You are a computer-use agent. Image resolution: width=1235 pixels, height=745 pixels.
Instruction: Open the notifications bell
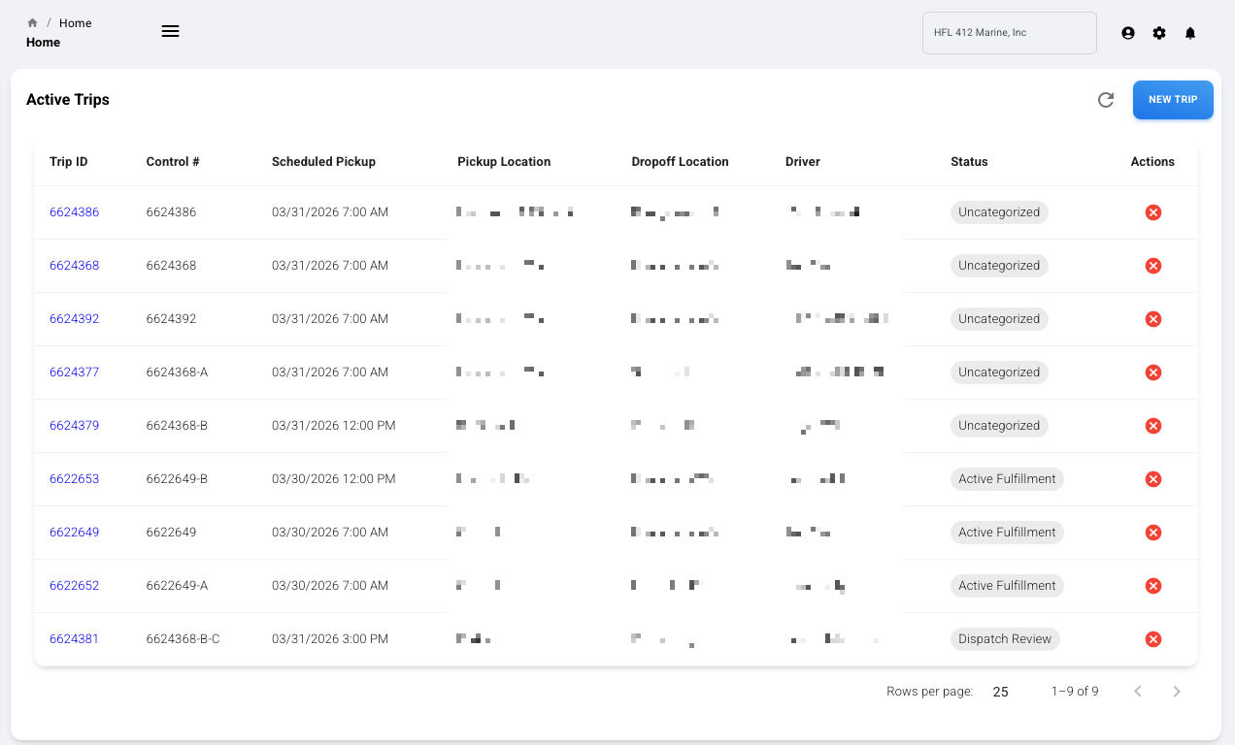(1189, 32)
